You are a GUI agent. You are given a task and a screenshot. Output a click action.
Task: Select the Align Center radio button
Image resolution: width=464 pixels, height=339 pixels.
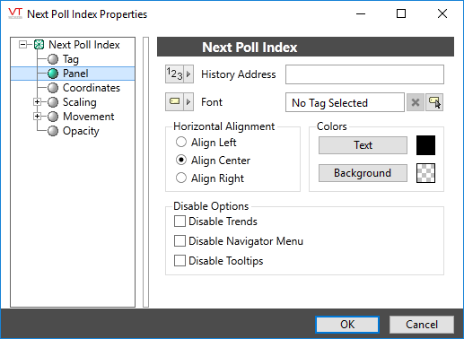181,160
